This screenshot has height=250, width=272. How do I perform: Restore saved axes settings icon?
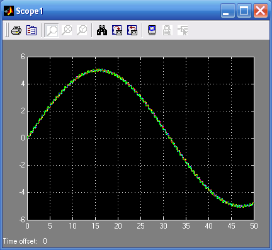(x=132, y=30)
